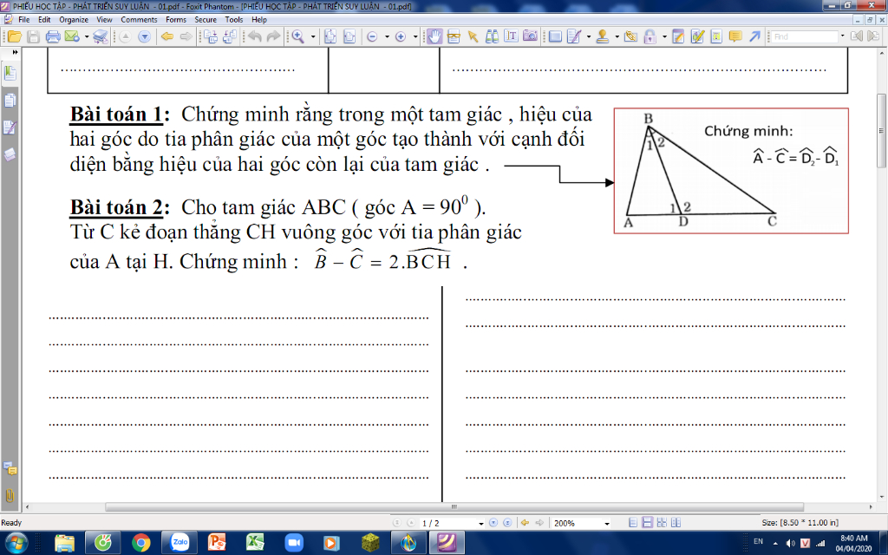Open the 200% zoom level dropdown

coord(606,523)
